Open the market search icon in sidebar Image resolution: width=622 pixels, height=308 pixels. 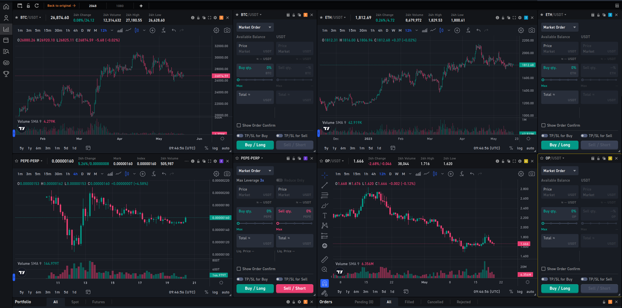pyautogui.click(x=6, y=51)
